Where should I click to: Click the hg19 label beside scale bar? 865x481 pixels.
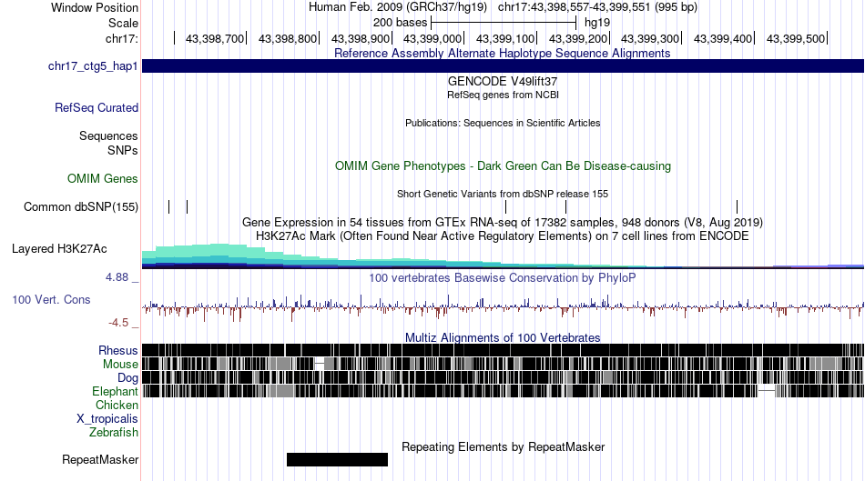[597, 23]
